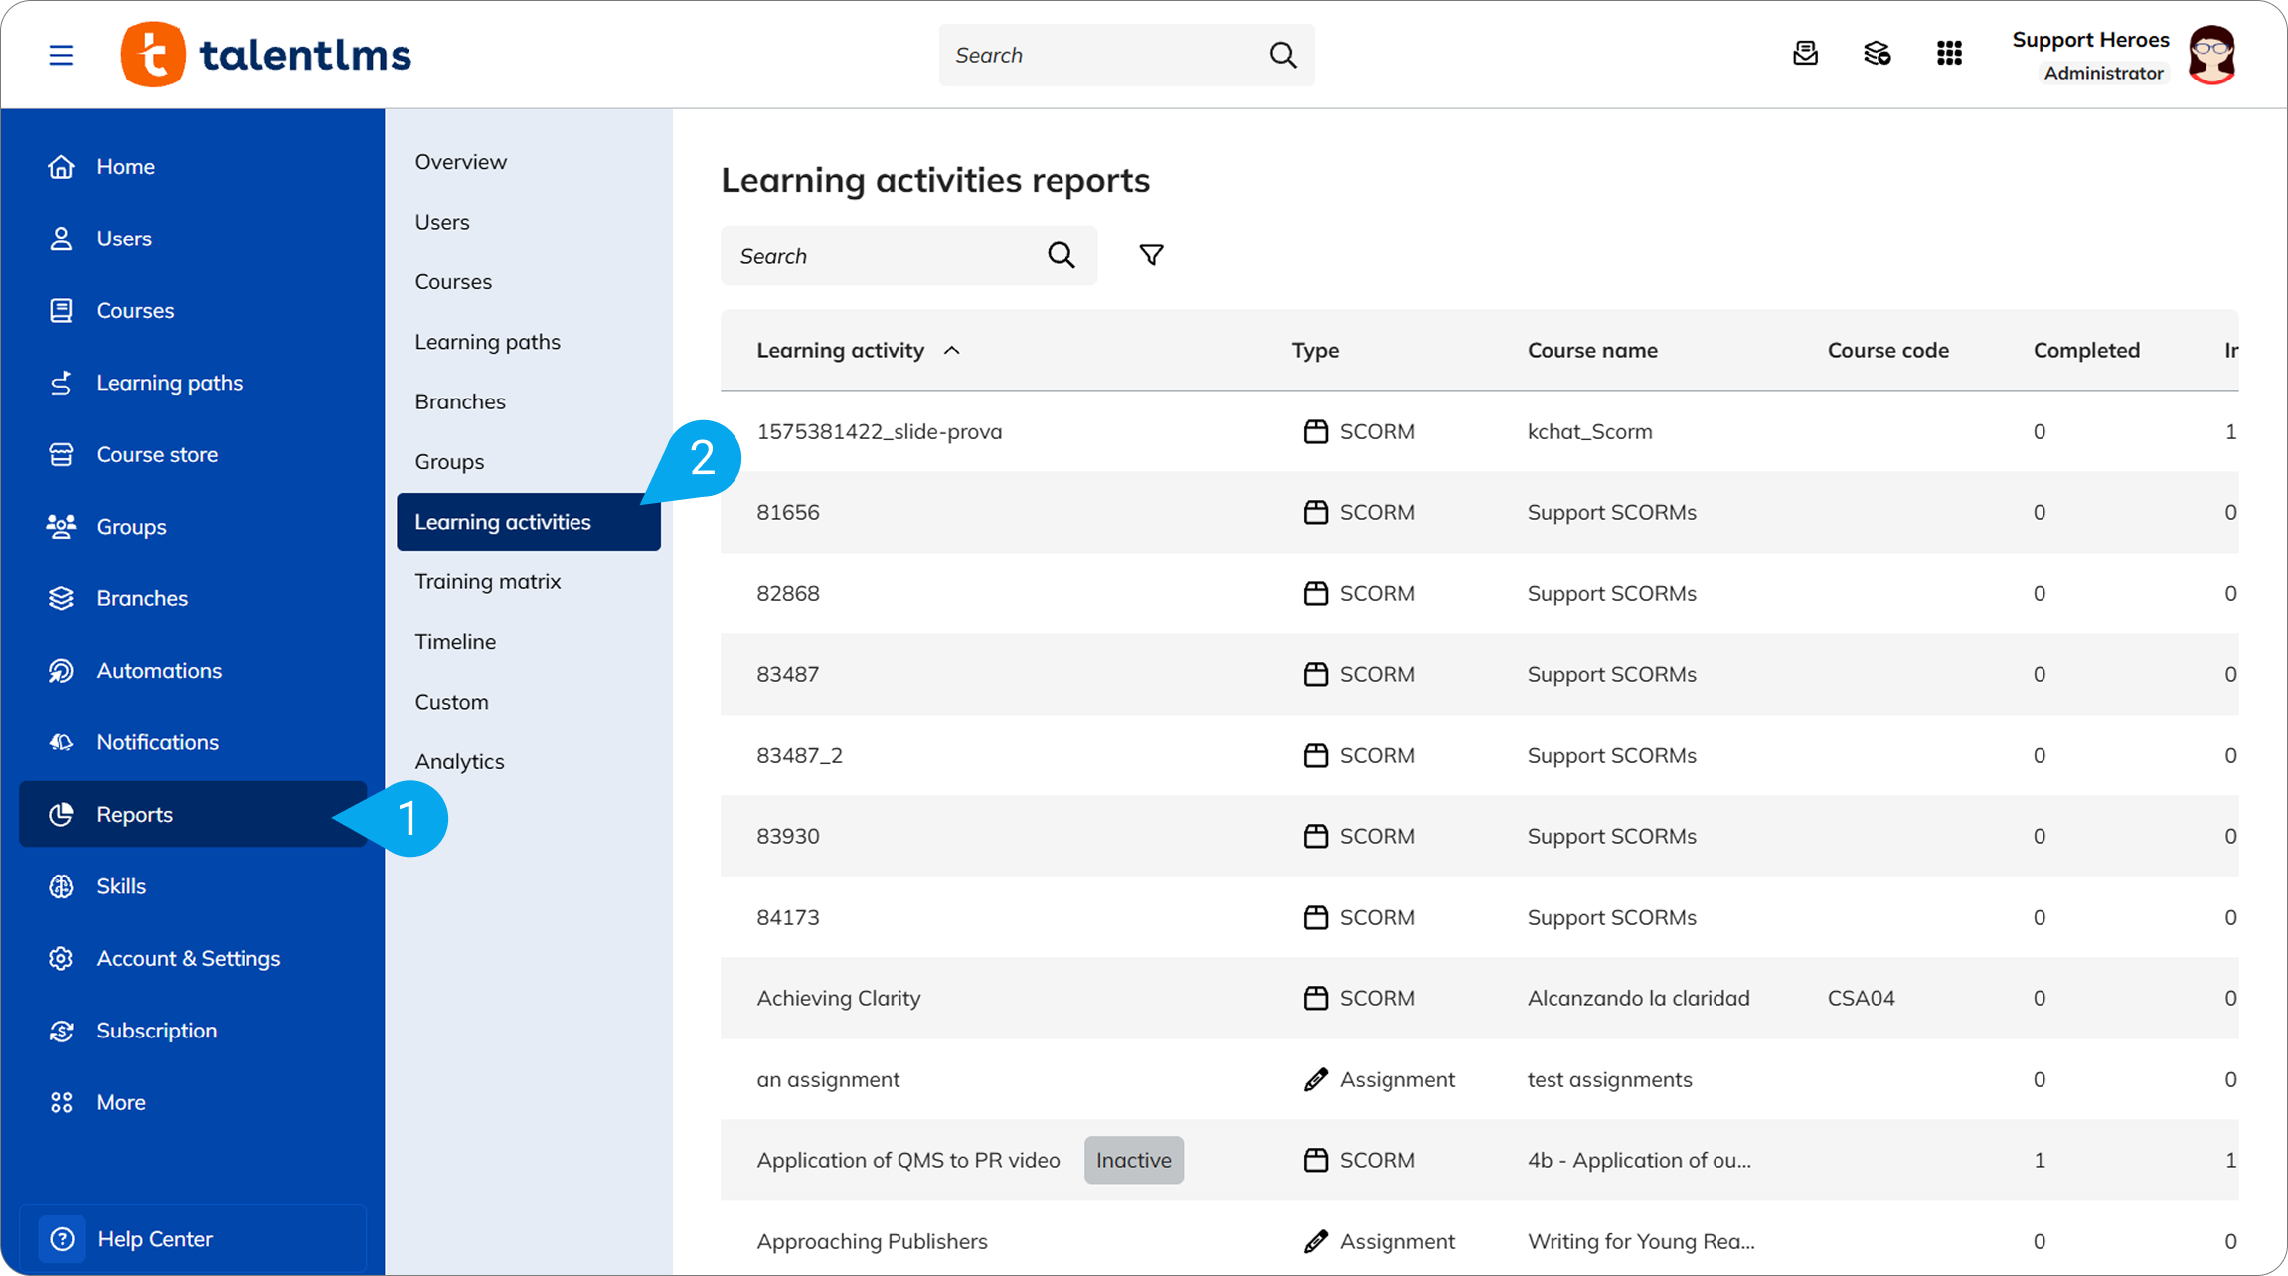Click the SCORM icon in 83930 row

coord(1315,836)
